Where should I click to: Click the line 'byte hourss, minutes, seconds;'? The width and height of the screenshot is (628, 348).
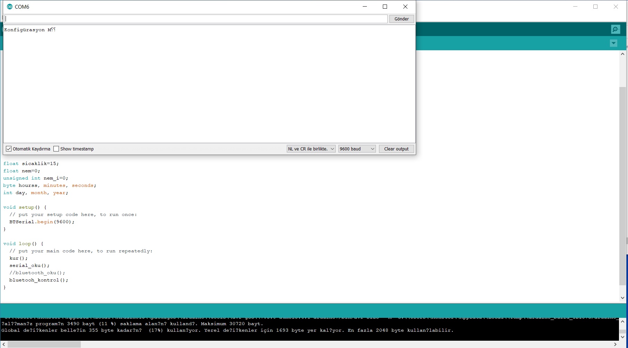pyautogui.click(x=50, y=185)
